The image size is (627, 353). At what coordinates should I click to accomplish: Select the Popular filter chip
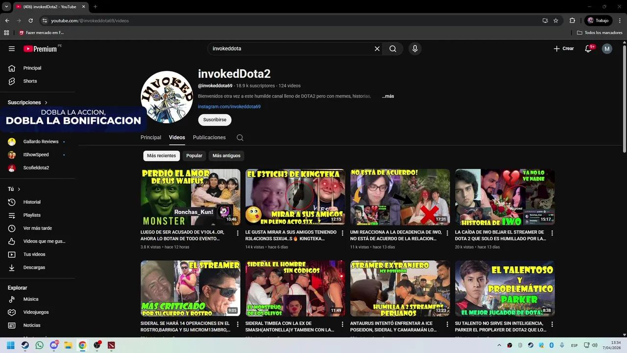click(x=194, y=155)
